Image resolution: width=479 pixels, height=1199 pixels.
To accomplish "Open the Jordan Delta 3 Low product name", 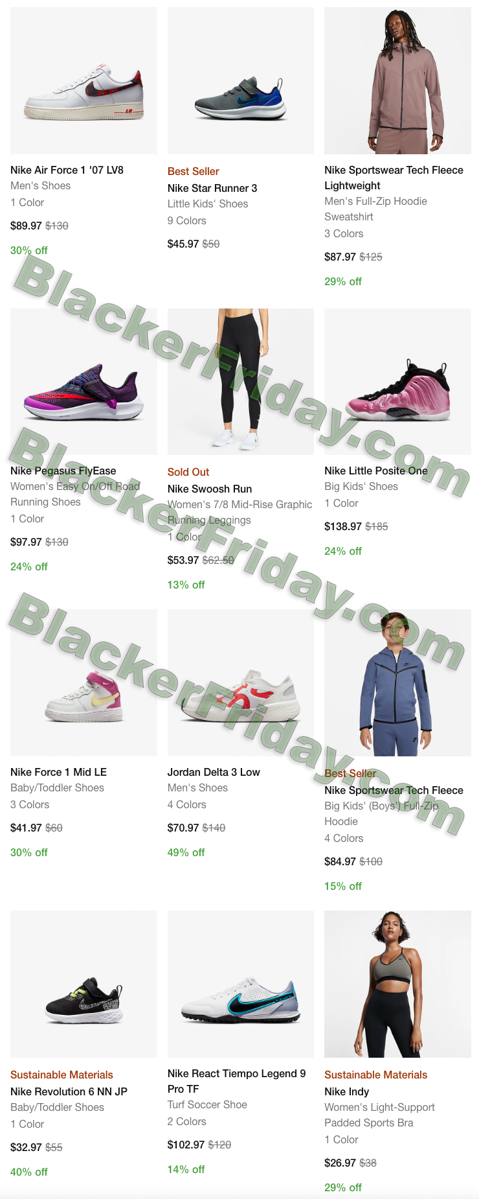I will coord(214,772).
